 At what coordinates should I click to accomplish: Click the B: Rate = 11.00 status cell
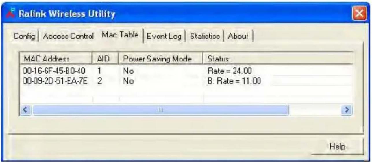(x=234, y=81)
